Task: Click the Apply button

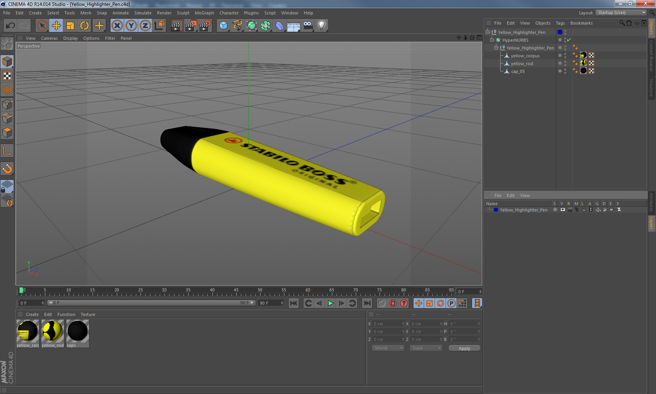Action: point(464,348)
